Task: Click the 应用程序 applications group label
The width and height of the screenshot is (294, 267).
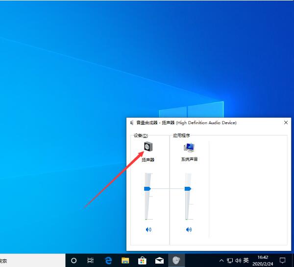Action: pyautogui.click(x=181, y=135)
